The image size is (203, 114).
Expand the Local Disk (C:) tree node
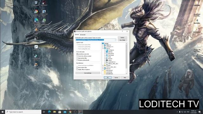click(105, 62)
